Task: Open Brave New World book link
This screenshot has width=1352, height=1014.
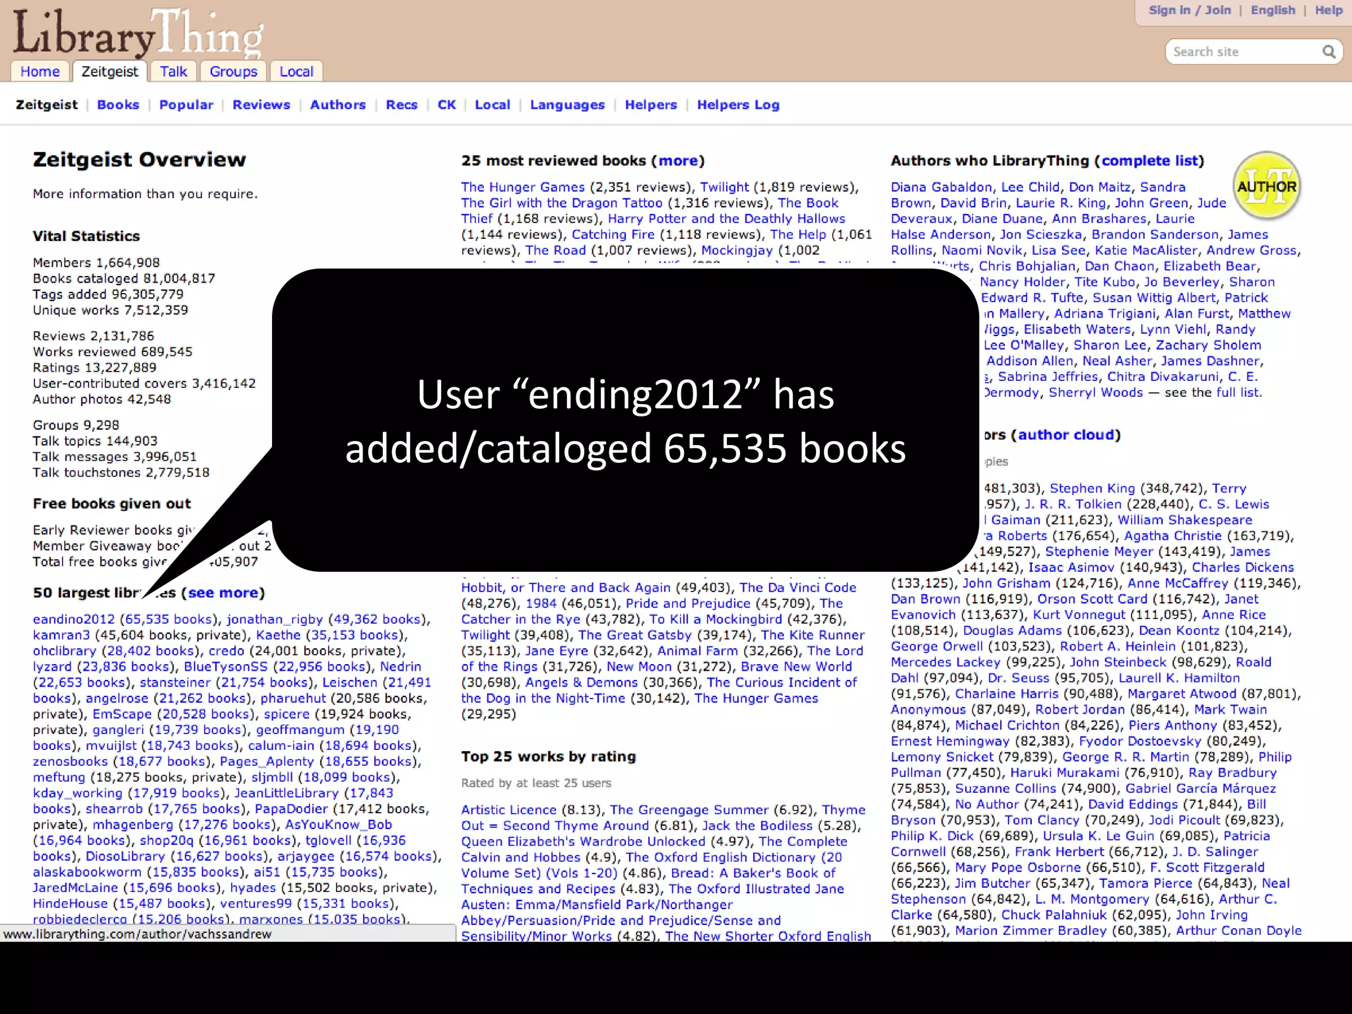Action: 796,667
